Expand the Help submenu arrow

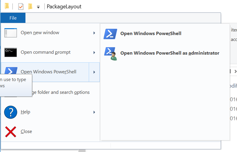[94, 112]
